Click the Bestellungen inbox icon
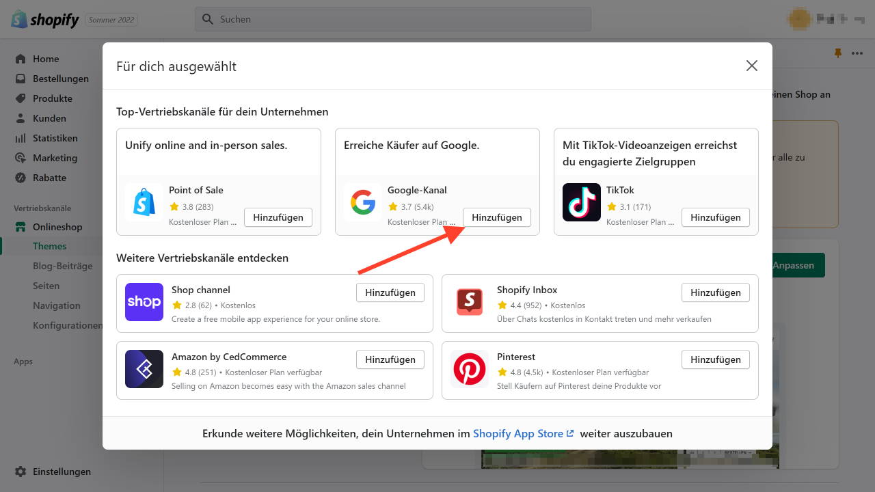Image resolution: width=875 pixels, height=492 pixels. click(21, 79)
